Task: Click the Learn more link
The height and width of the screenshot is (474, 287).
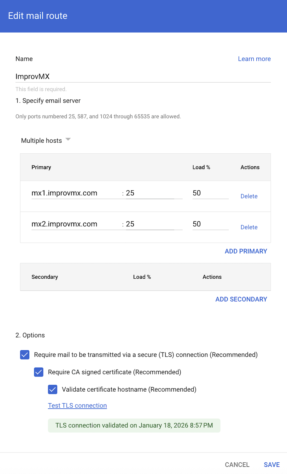Action: [254, 59]
